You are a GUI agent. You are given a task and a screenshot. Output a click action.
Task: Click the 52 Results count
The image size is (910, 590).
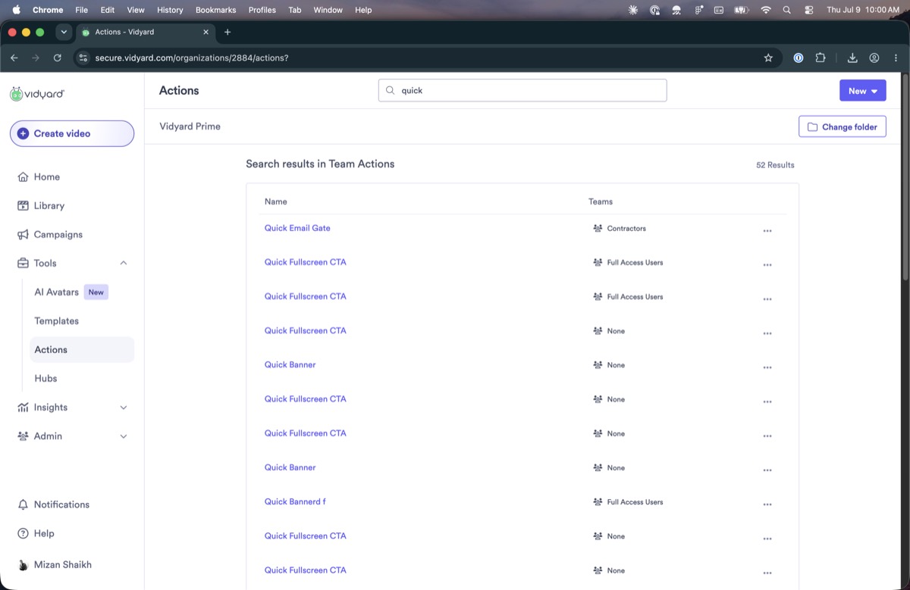(x=775, y=164)
